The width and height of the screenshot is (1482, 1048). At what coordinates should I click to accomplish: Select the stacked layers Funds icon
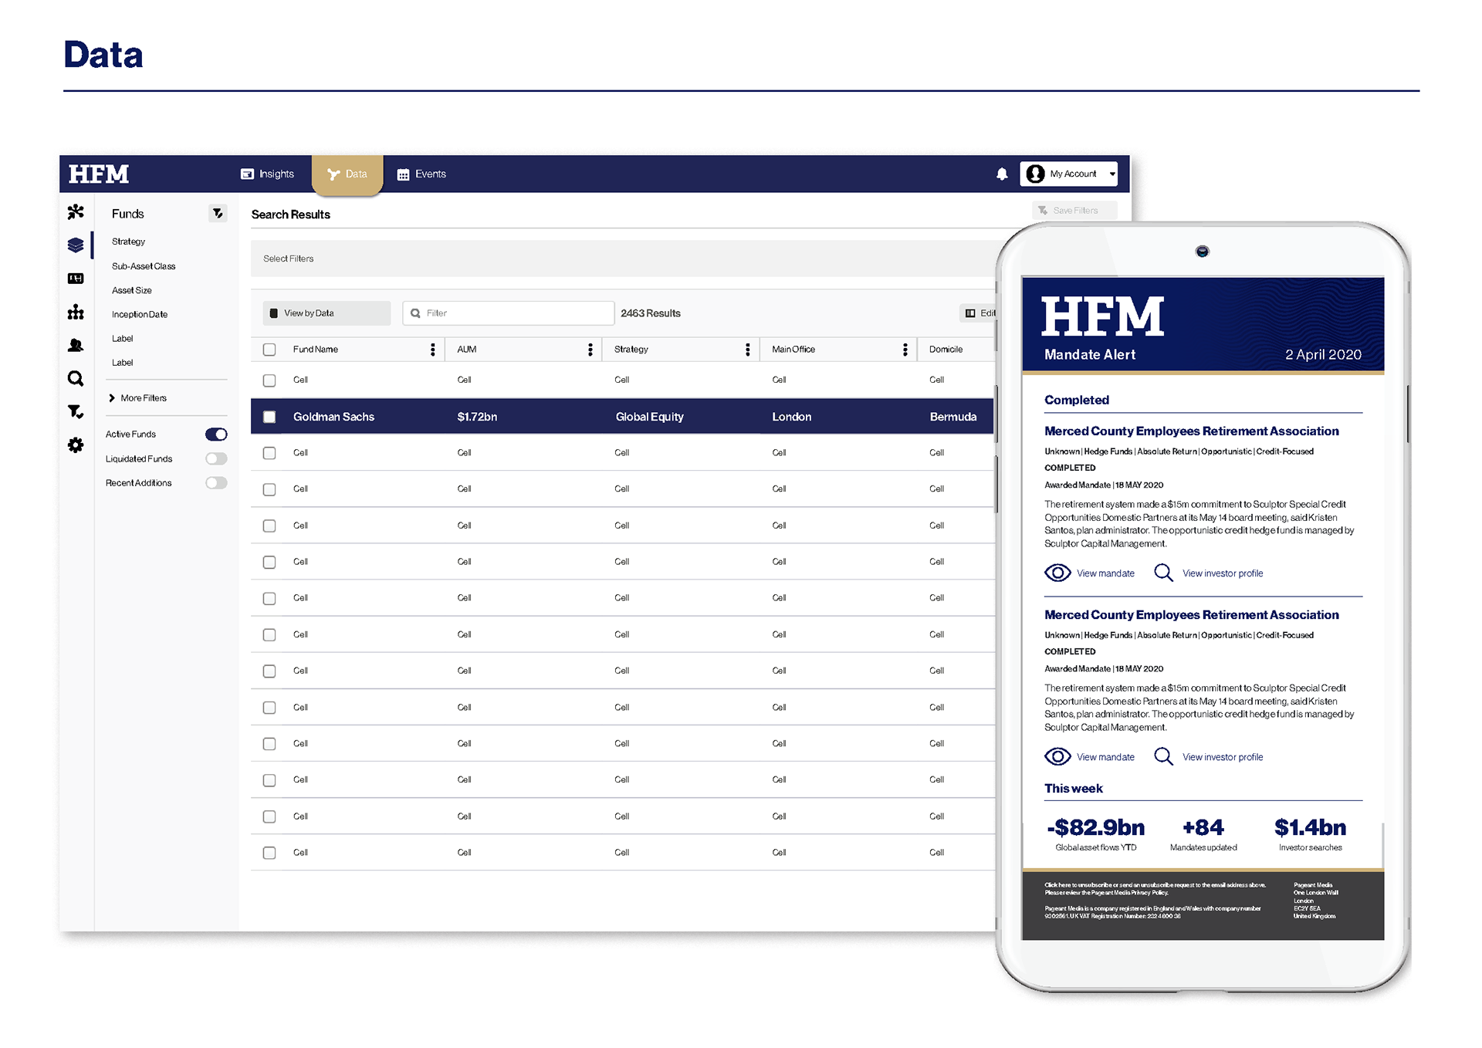[76, 245]
